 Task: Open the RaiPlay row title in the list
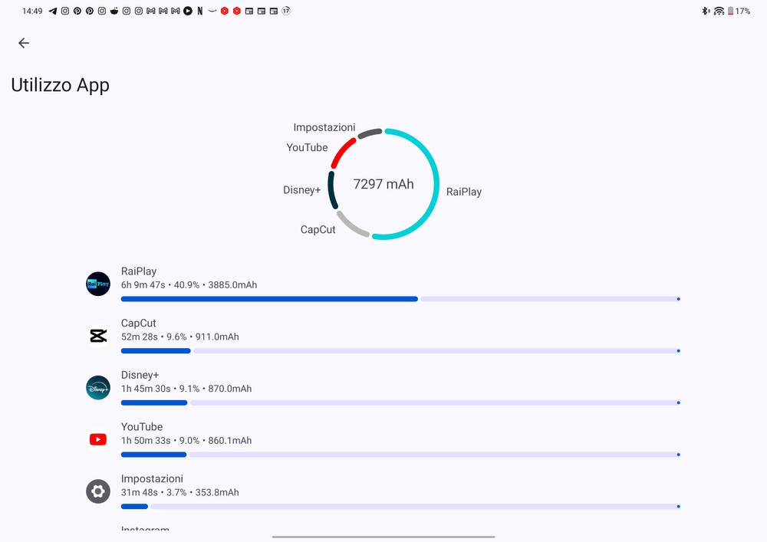click(139, 271)
